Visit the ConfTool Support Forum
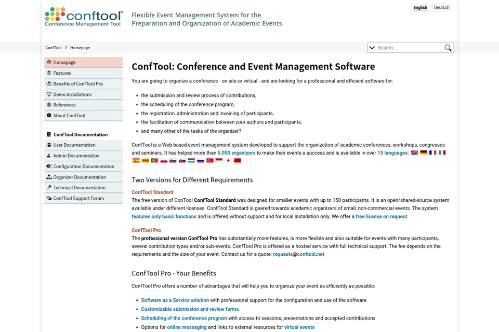The height and width of the screenshot is (332, 499). point(83,198)
